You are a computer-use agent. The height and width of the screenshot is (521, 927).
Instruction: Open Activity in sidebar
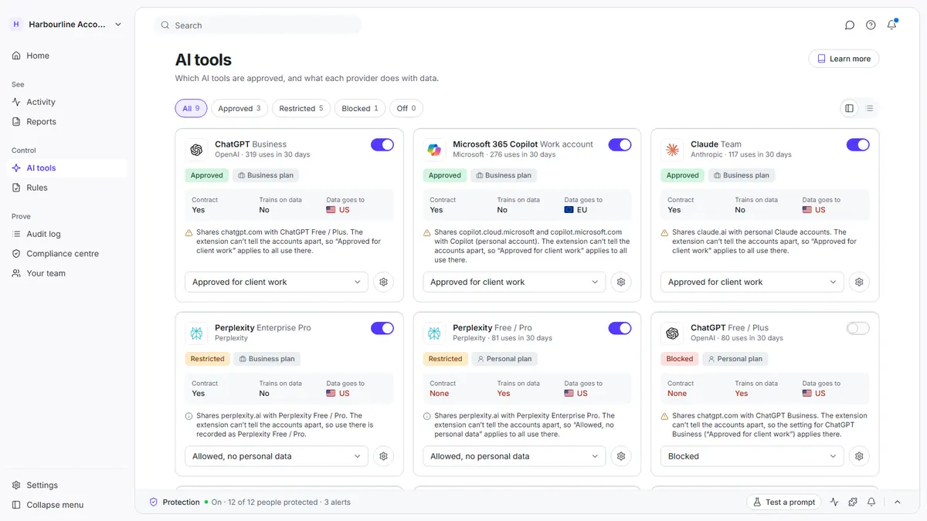[x=66, y=102]
